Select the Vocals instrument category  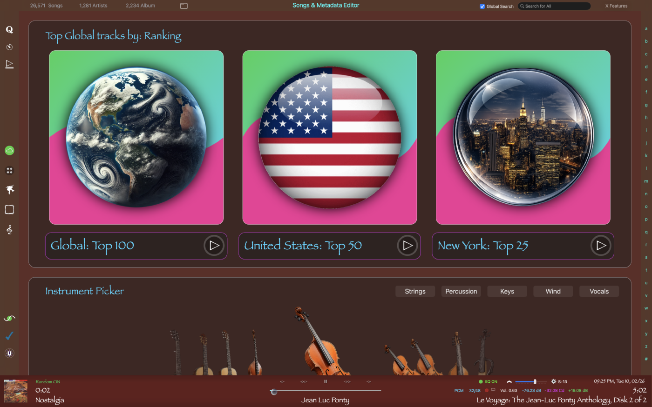pyautogui.click(x=599, y=291)
